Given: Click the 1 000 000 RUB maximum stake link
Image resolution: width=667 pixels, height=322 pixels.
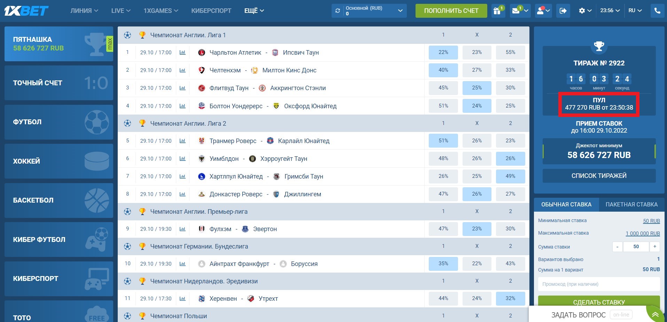Looking at the screenshot, I should (x=643, y=234).
